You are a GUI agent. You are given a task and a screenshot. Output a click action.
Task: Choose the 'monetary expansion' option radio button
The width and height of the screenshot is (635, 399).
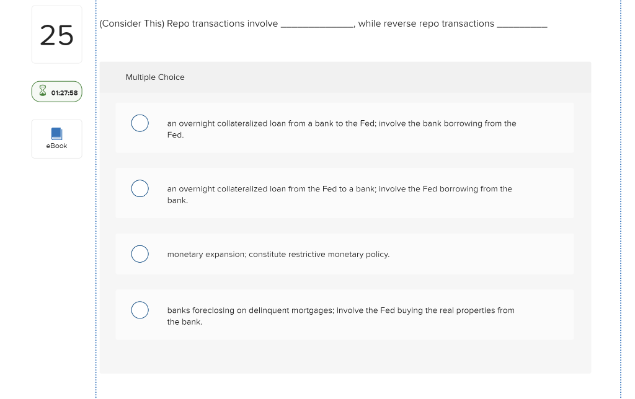(140, 253)
